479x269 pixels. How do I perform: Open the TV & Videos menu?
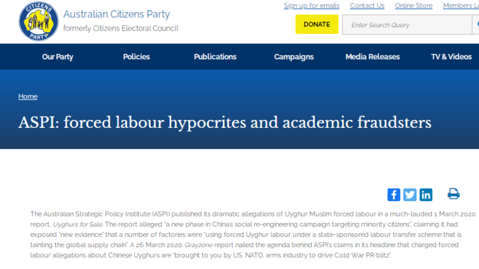point(451,57)
